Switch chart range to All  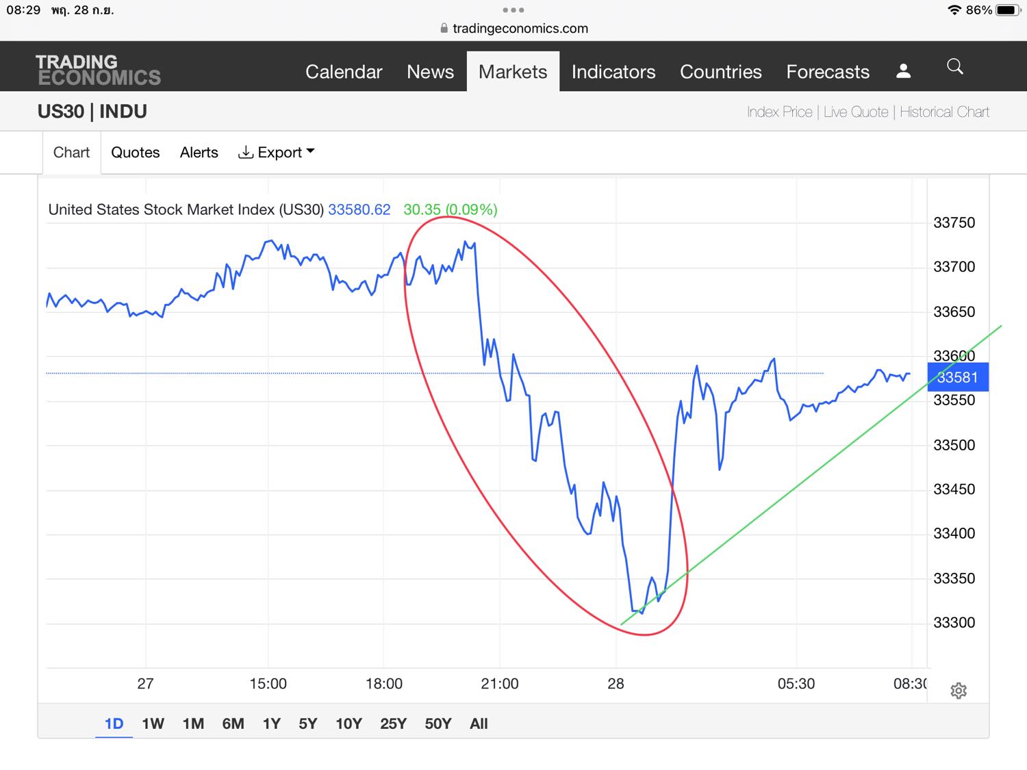(479, 724)
